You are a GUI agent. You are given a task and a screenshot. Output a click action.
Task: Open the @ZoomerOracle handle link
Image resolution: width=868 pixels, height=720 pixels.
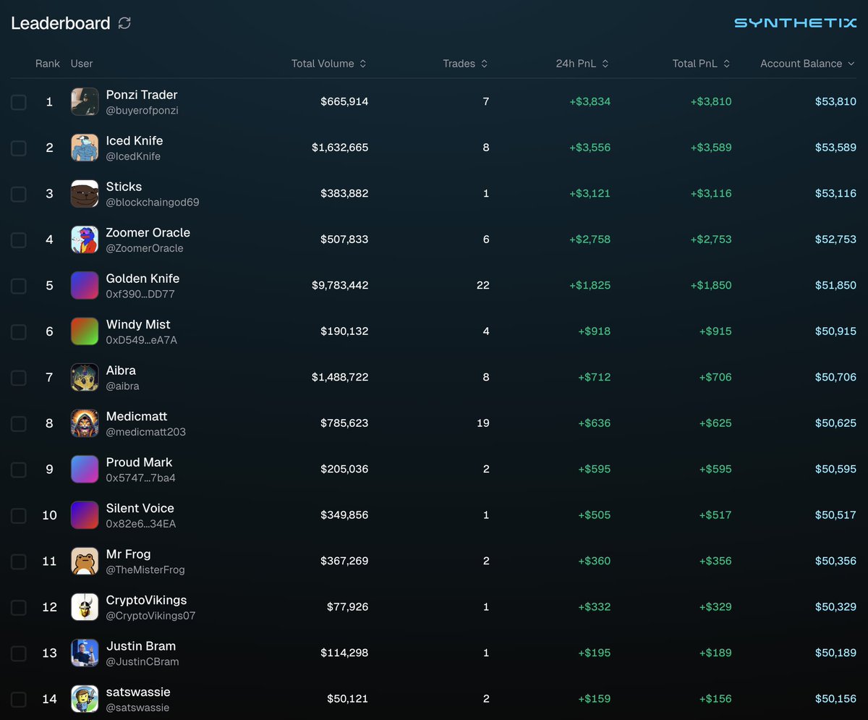(145, 248)
